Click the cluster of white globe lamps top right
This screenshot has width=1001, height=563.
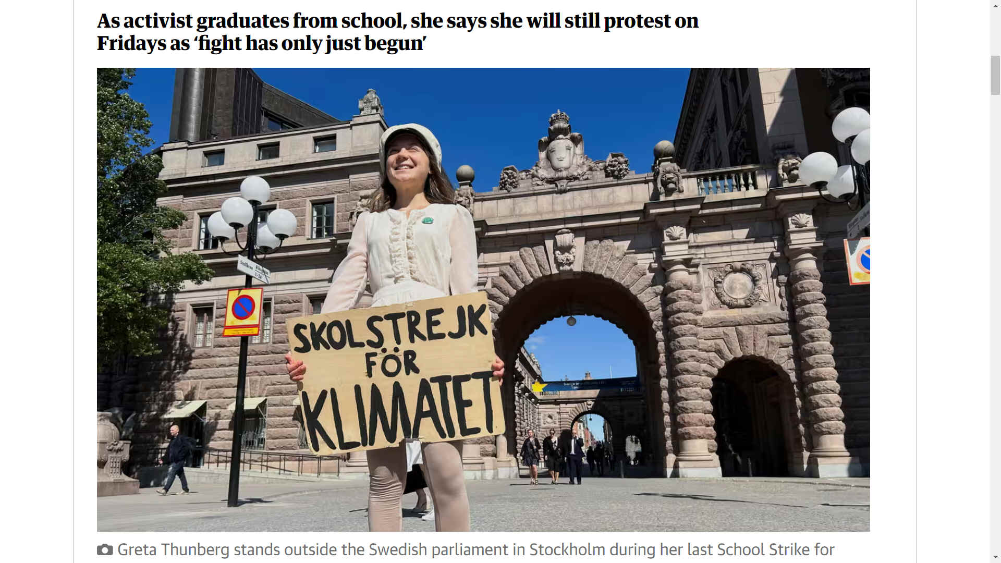pyautogui.click(x=837, y=156)
